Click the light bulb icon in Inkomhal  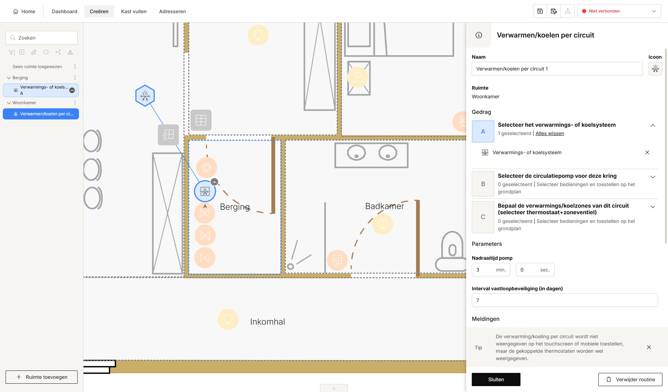(x=228, y=319)
